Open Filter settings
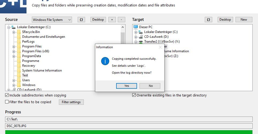Image resolution: width=258 pixels, height=134 pixels. click(71, 102)
